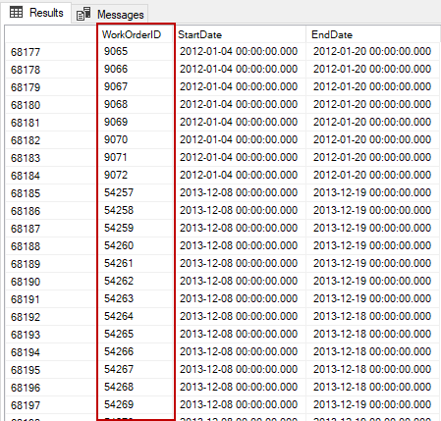Click WorkOrderID cell 54269
This screenshot has width=441, height=421.
click(135, 404)
